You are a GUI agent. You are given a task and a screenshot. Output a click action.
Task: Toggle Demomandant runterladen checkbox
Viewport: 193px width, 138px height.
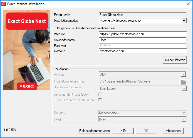(x=100, y=95)
